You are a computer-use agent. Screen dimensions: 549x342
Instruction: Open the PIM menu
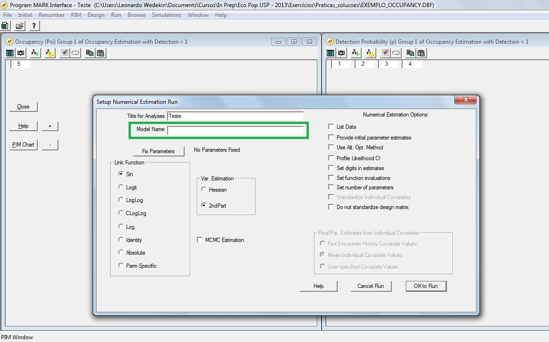76,15
